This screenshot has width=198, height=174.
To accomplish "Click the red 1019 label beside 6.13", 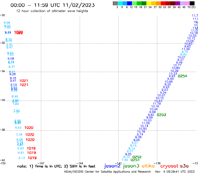I will (x=32, y=158).
